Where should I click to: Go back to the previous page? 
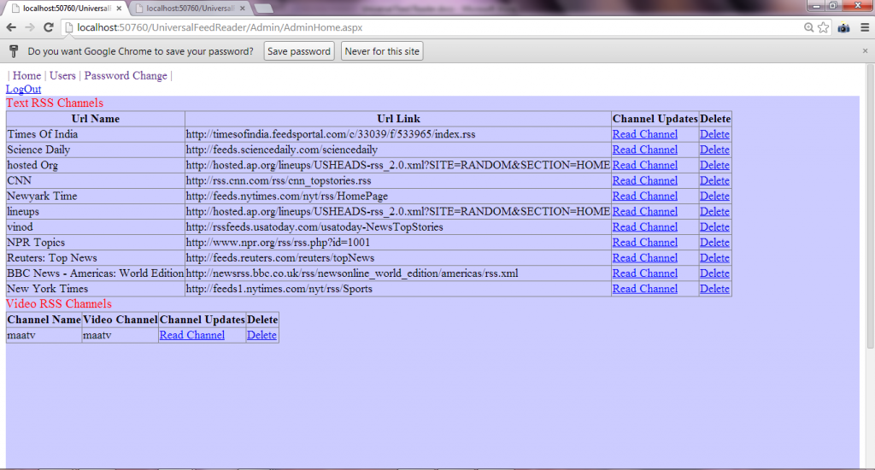coord(11,27)
